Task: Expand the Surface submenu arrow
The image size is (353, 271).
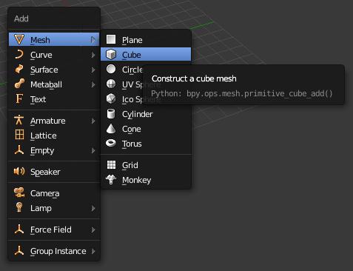Action: click(x=93, y=70)
